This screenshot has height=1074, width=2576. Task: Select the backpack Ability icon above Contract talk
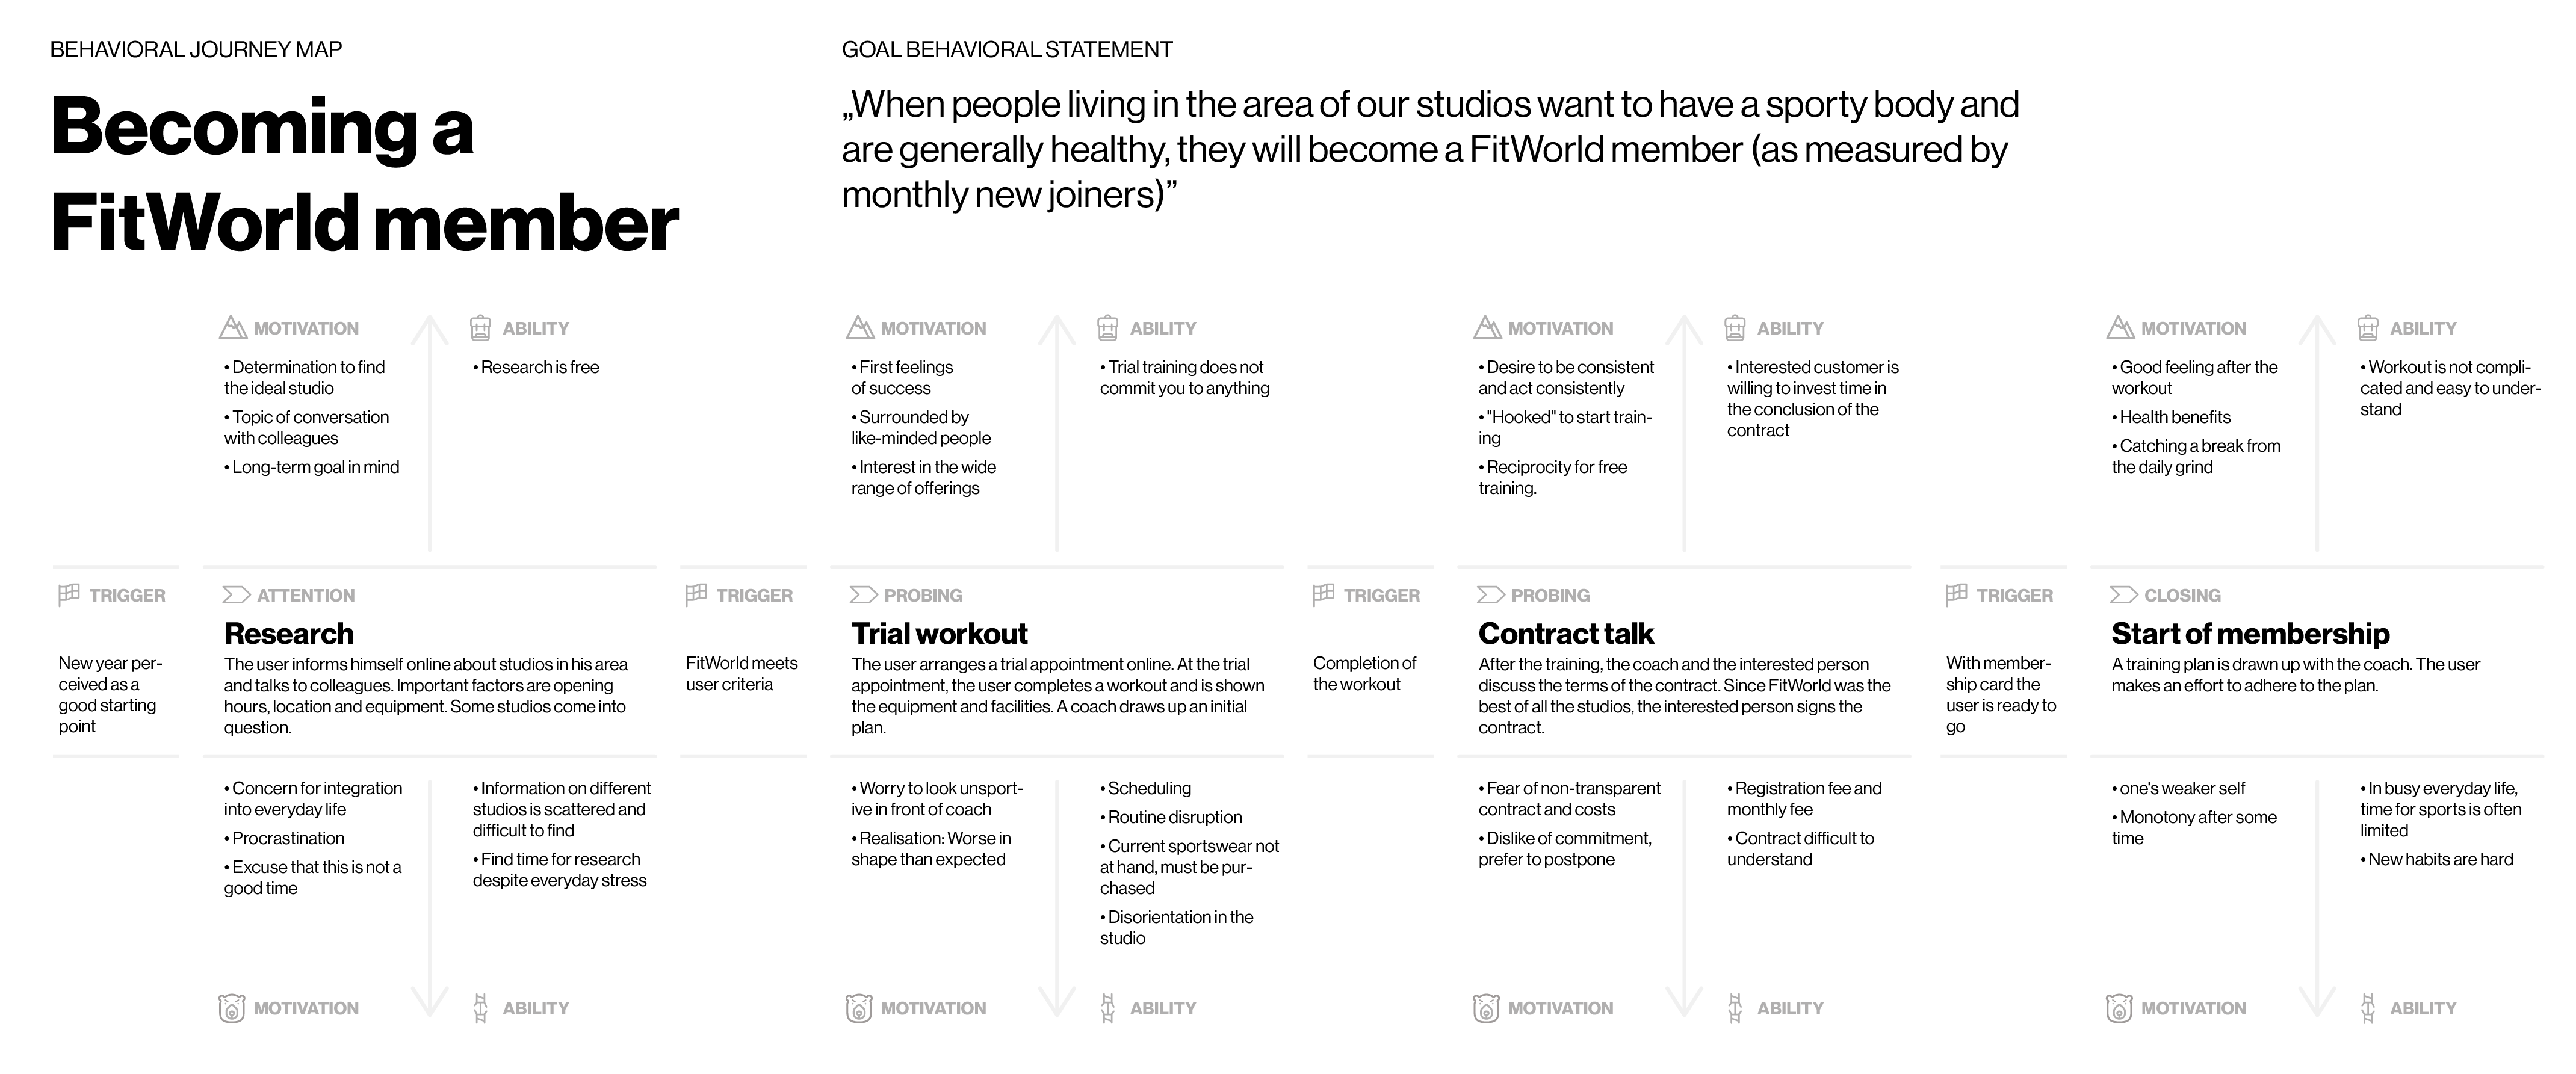click(x=1735, y=327)
